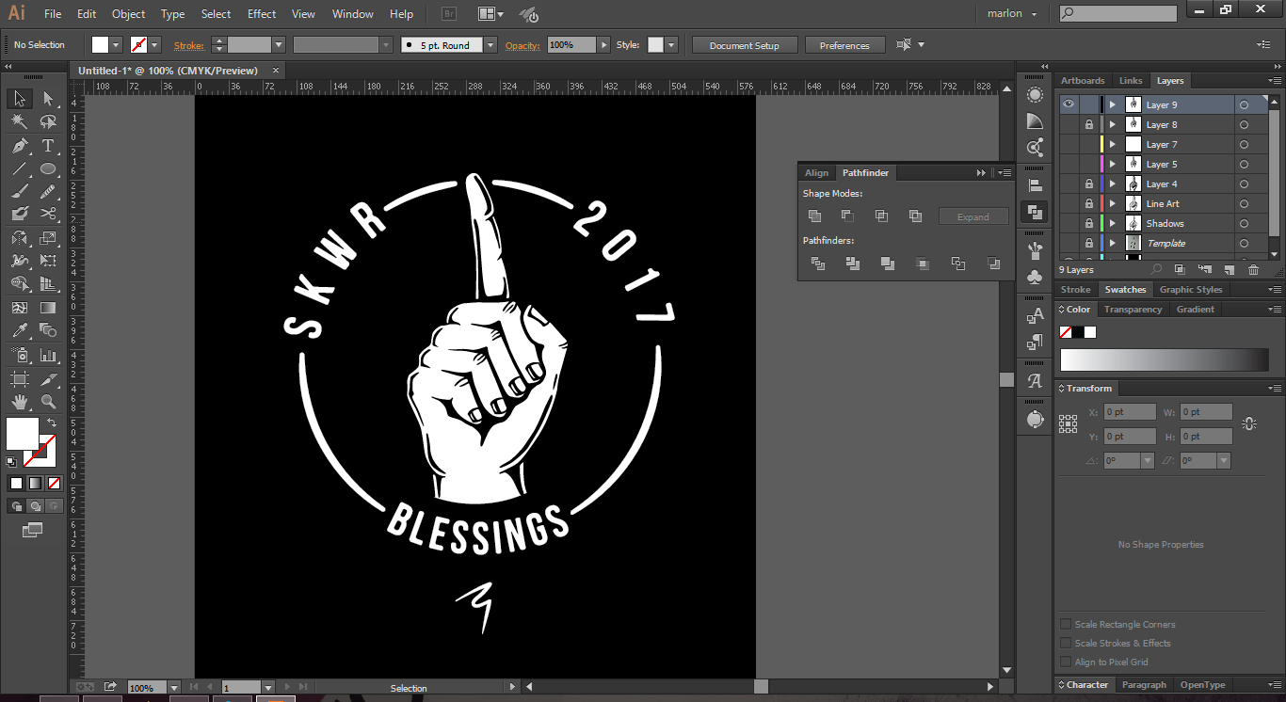Switch to the Graphic Styles tab
1286x702 pixels.
1190,290
